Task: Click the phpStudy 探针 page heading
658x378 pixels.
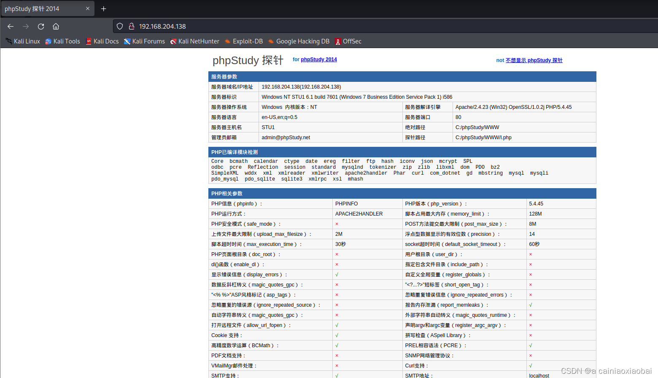Action: point(248,60)
